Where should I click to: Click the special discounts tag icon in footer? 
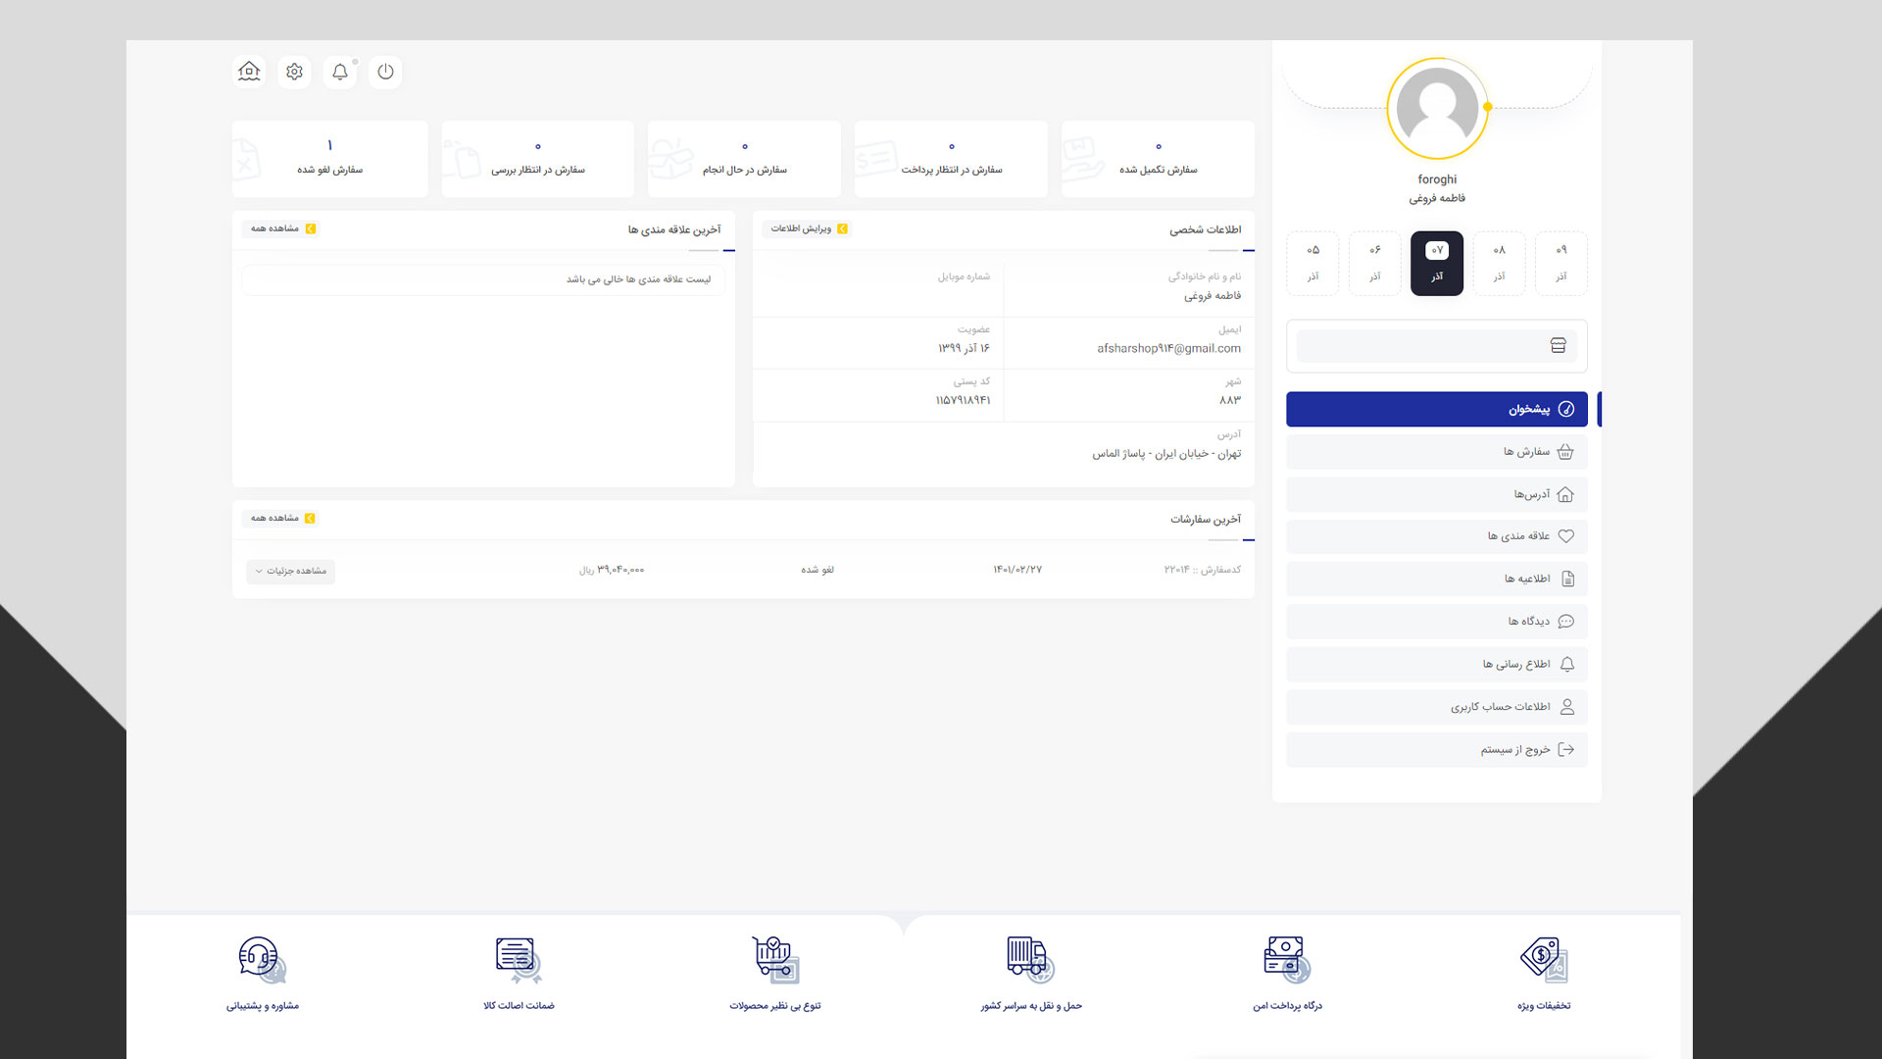(1543, 958)
